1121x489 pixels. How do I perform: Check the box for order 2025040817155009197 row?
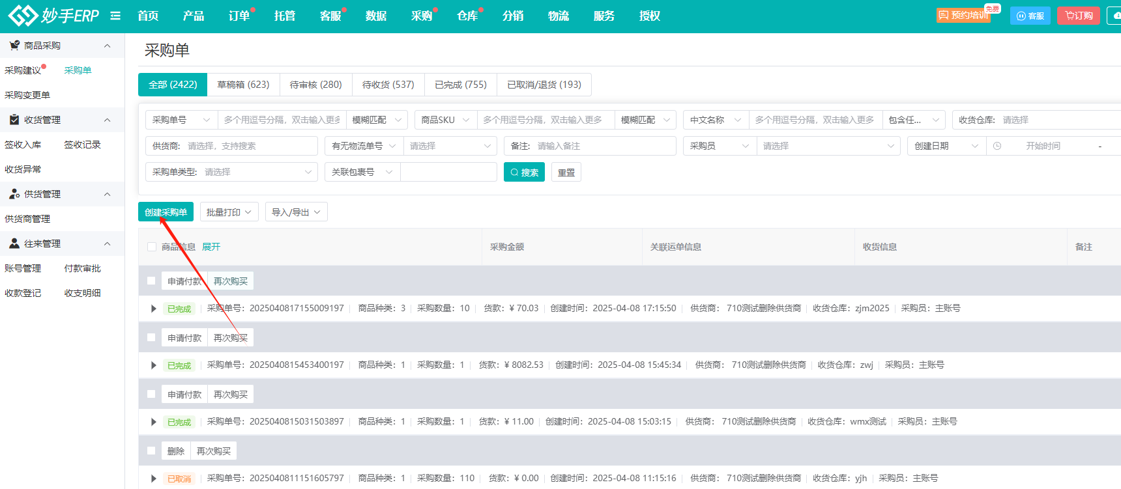[x=151, y=281]
